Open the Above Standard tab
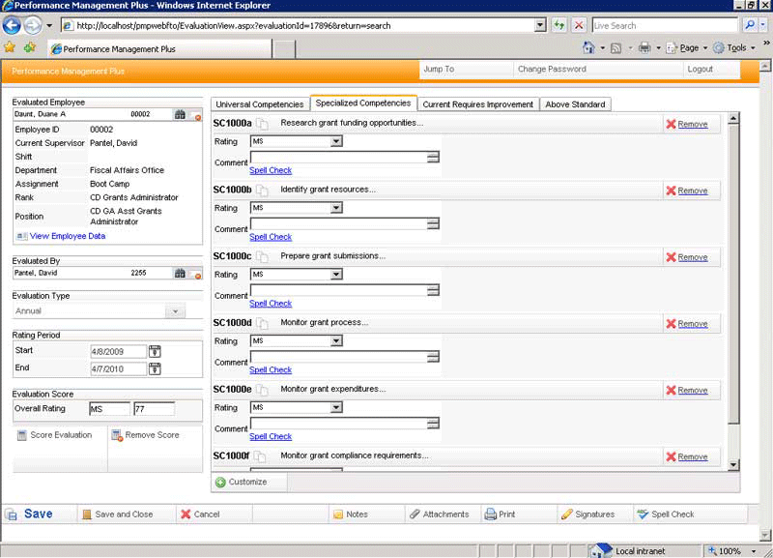This screenshot has width=773, height=558. [575, 104]
